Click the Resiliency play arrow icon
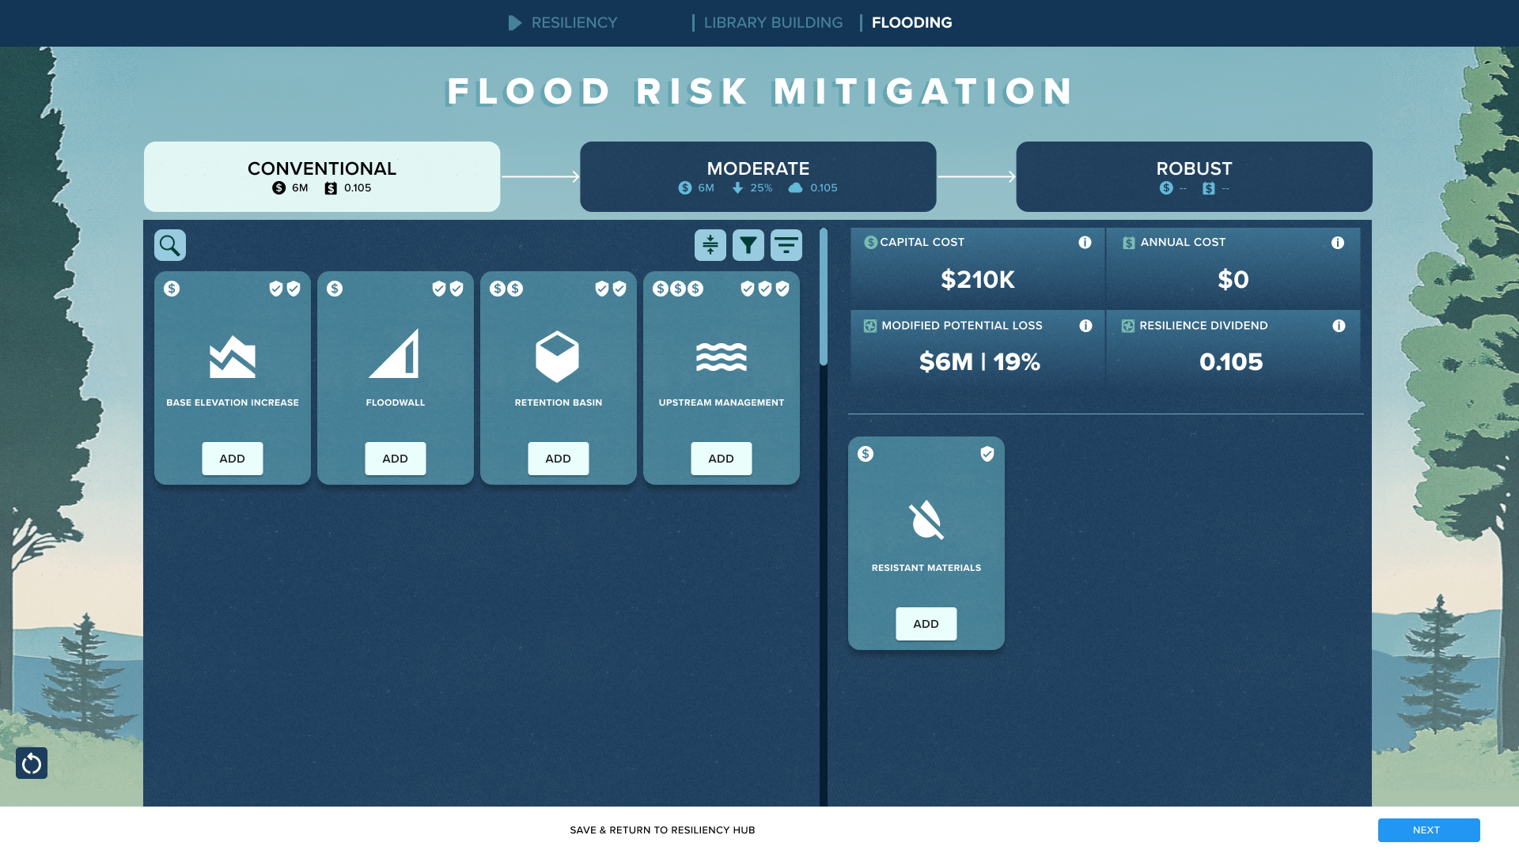The image size is (1519, 854). point(515,23)
